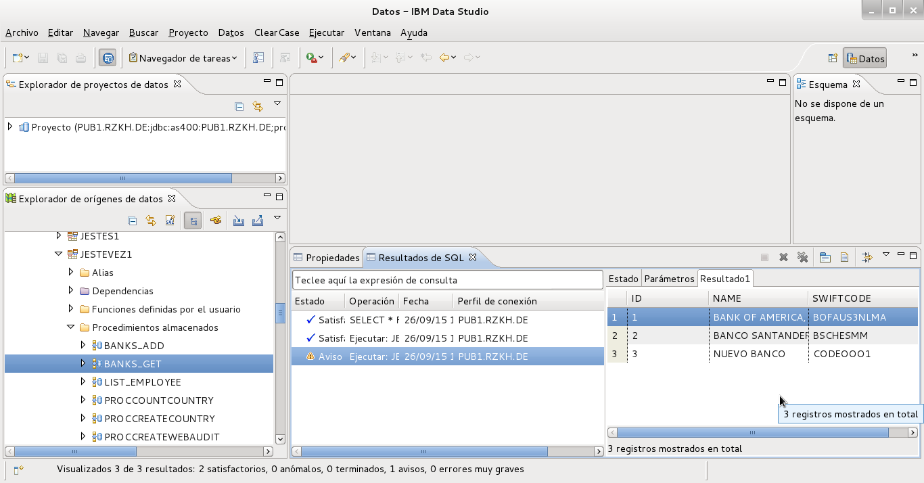
Task: Expand the JESTES1 schema node
Action: pos(58,236)
